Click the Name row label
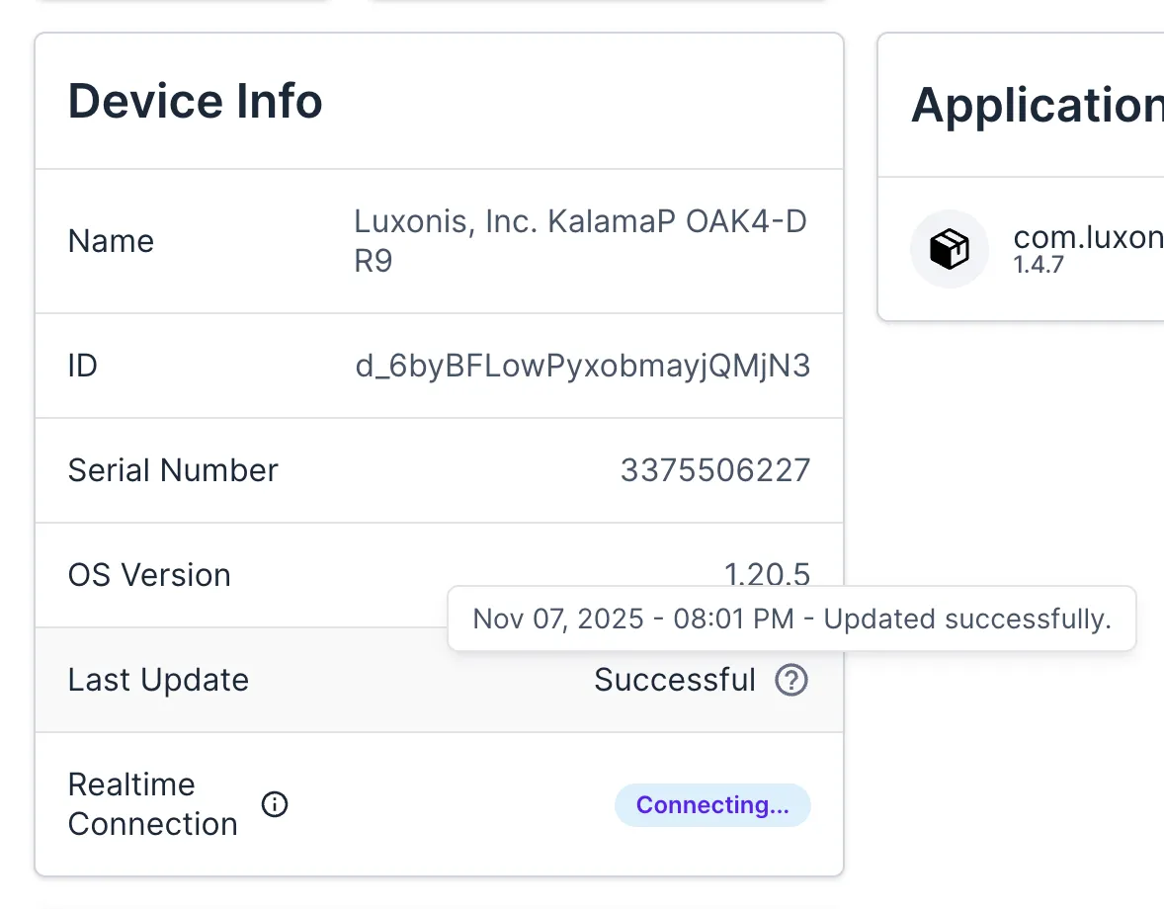The image size is (1164, 909). coord(111,242)
